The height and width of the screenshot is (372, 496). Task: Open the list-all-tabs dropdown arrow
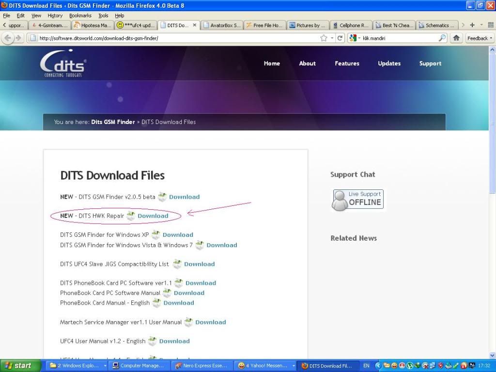[x=481, y=25]
